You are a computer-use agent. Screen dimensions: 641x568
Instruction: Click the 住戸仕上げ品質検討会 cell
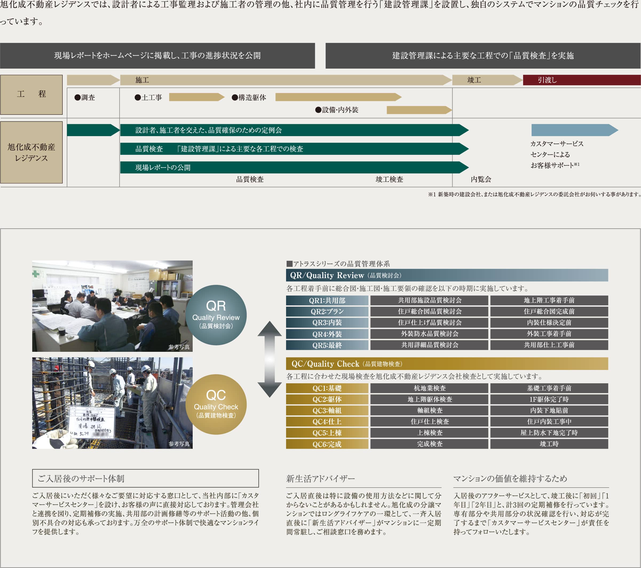coord(429,323)
